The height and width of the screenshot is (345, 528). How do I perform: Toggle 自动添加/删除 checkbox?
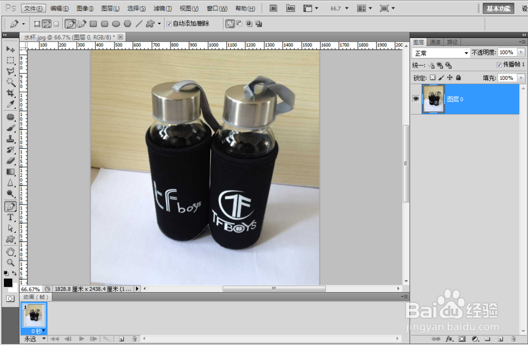[169, 24]
